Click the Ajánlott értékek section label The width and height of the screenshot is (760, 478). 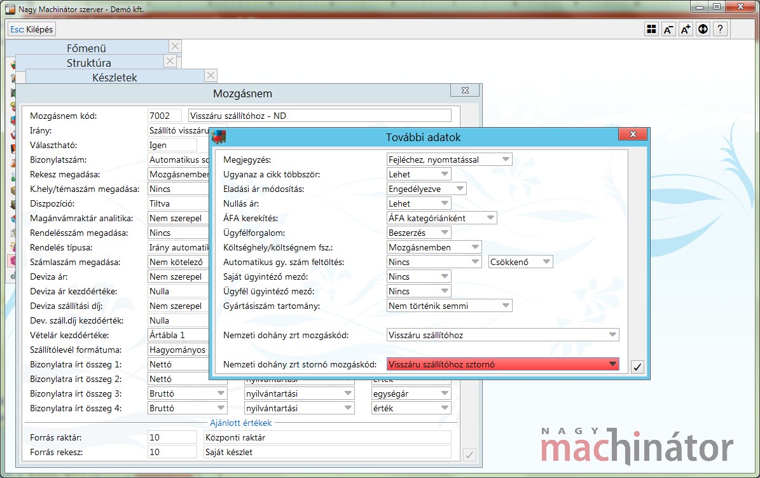(x=241, y=423)
